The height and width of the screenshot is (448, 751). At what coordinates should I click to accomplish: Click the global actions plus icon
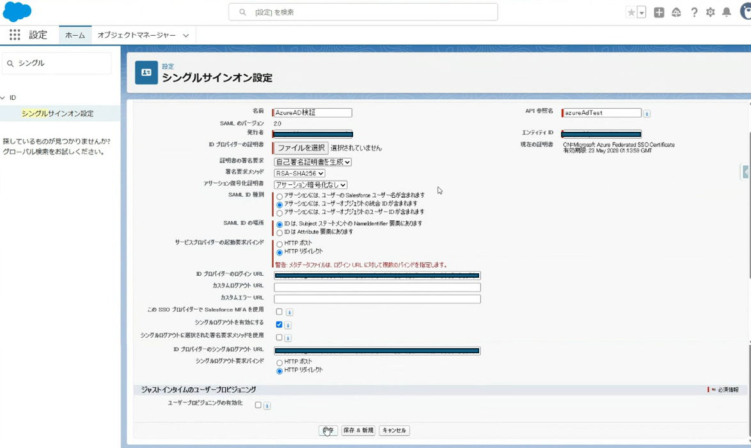click(659, 12)
